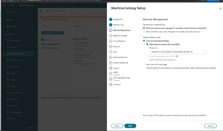
Task: Select the TaskWorkers catalog row
Action: [x=89, y=50]
